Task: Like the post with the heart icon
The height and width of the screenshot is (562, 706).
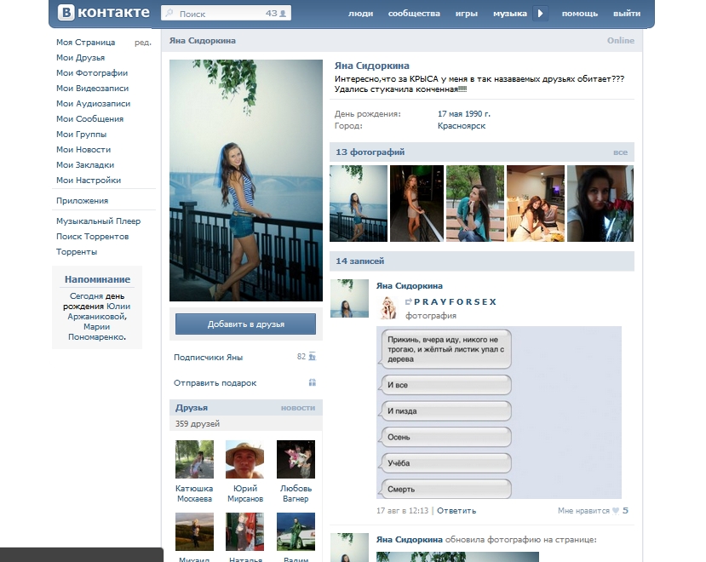Action: [616, 511]
